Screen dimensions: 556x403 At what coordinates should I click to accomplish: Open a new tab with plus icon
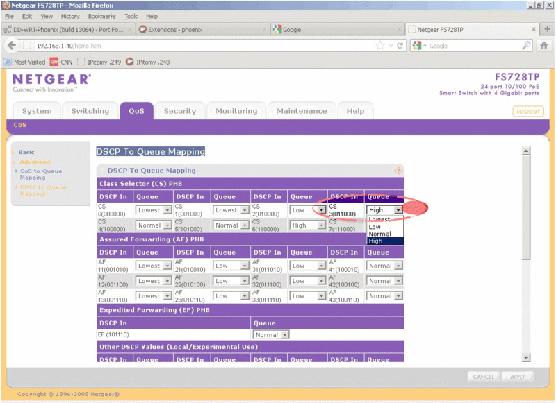click(x=534, y=29)
